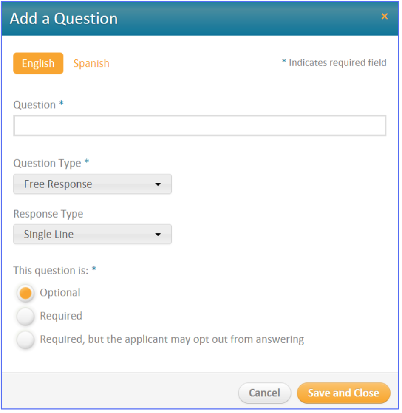Click the "Question" field label
This screenshot has width=402, height=413.
coord(34,105)
